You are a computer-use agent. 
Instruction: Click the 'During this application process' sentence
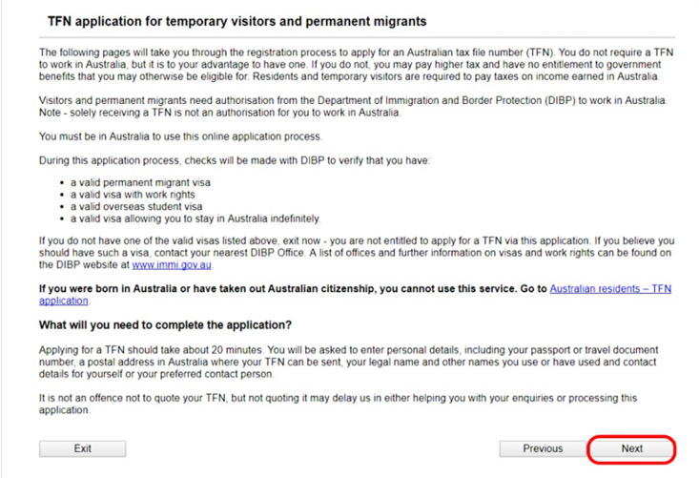235,160
